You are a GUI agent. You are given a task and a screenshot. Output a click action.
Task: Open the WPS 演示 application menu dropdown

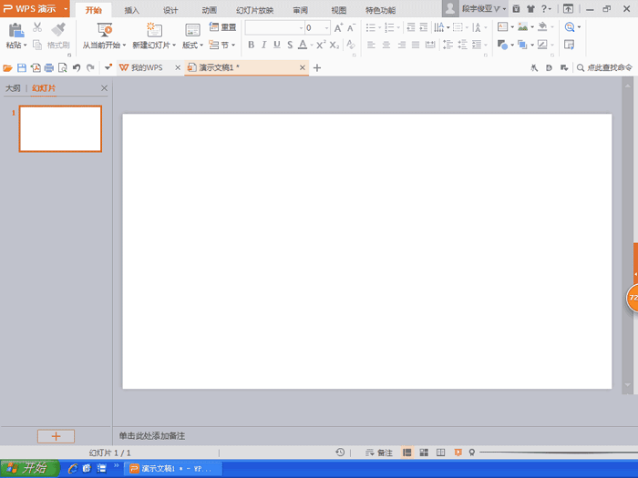coord(66,9)
